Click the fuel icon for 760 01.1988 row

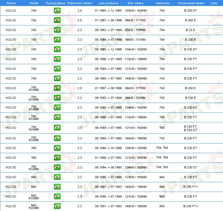pos(57,158)
